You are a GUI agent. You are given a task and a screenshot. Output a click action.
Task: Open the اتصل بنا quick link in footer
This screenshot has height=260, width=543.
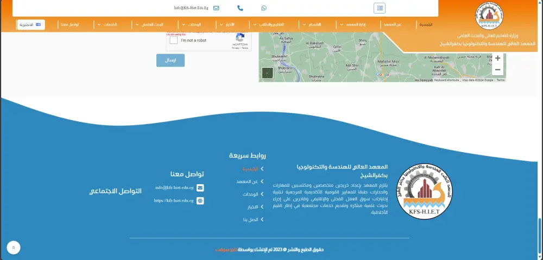(251, 219)
